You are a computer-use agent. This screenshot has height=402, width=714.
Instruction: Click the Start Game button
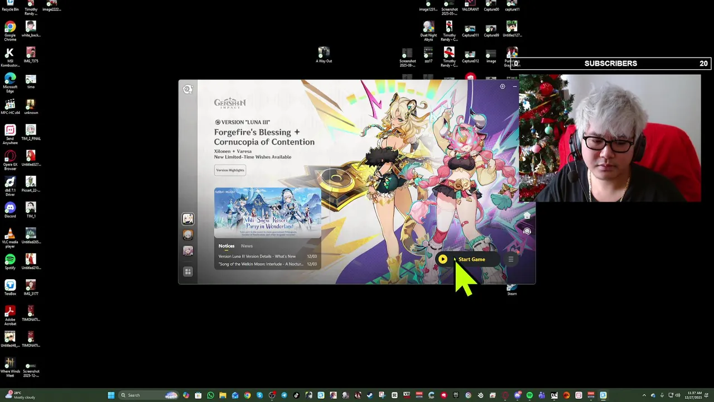coord(467,259)
